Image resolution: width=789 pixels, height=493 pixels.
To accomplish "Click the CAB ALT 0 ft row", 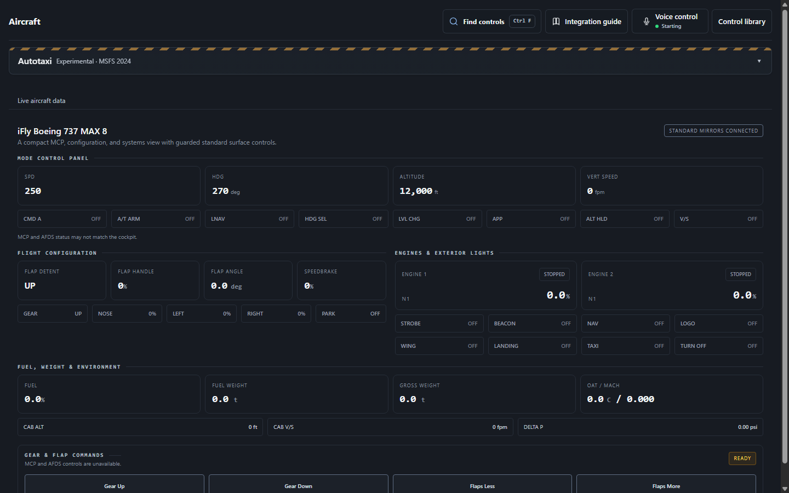I will coord(140,427).
